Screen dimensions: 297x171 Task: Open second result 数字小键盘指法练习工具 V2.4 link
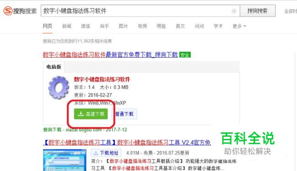tap(127, 142)
